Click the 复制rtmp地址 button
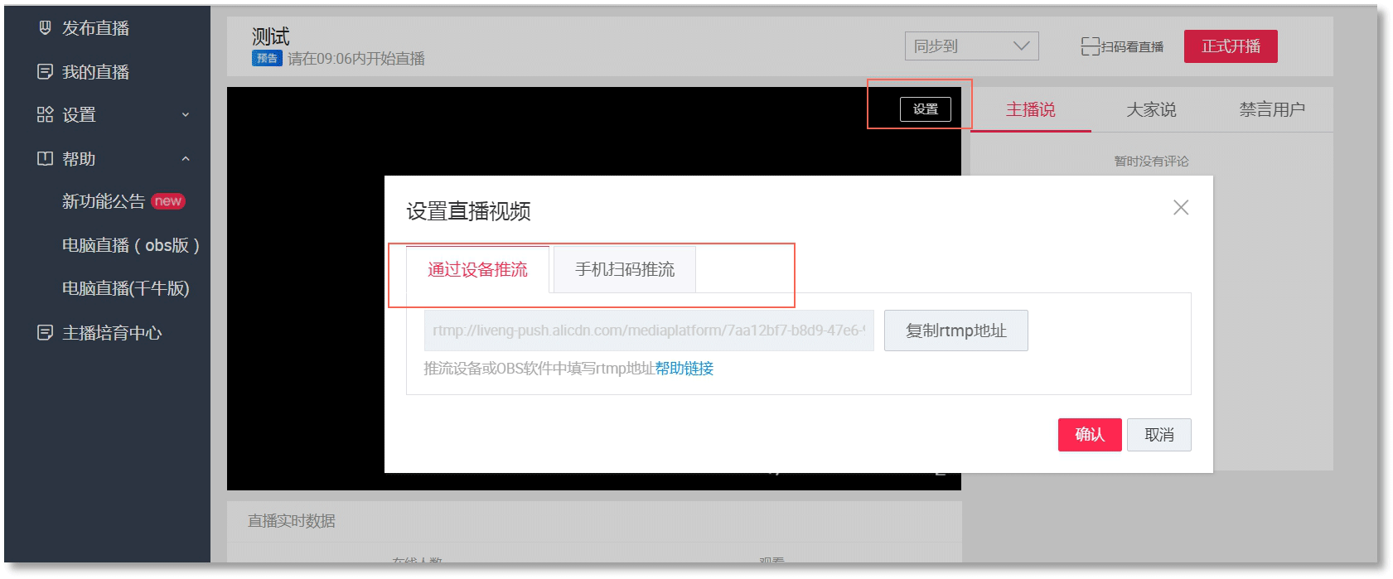1393x579 pixels. click(955, 331)
